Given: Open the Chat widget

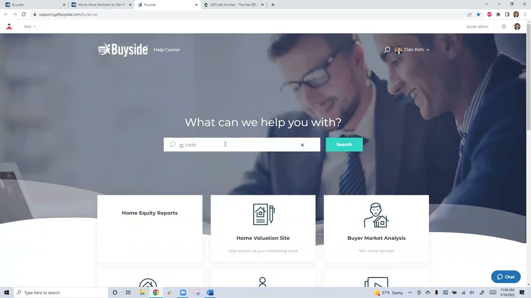Looking at the screenshot, I should click(x=506, y=277).
